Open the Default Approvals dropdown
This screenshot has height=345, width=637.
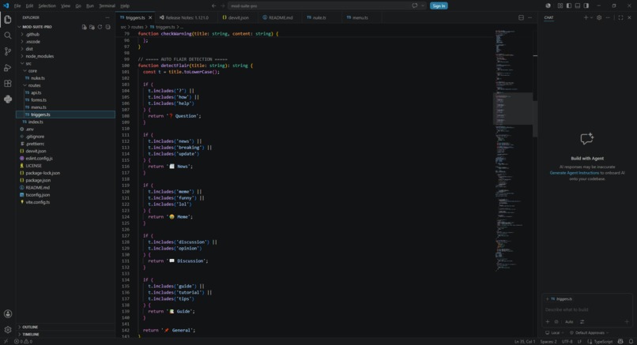click(x=589, y=332)
